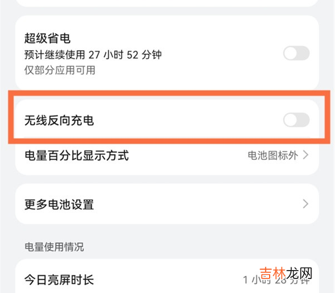Tap blank middle space in 无线反向充电 row
335x293 pixels.
pos(184,120)
